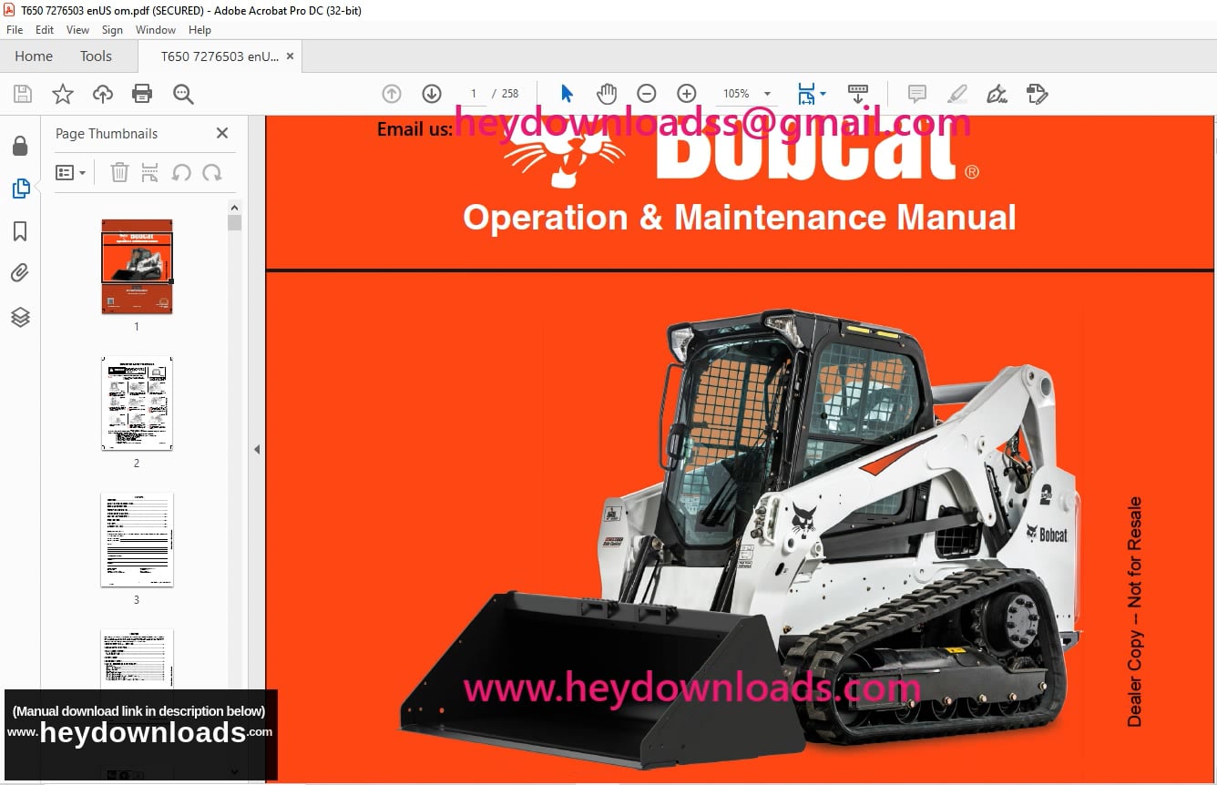1217x785 pixels.
Task: Activate the Hand pan tool
Action: (x=607, y=94)
